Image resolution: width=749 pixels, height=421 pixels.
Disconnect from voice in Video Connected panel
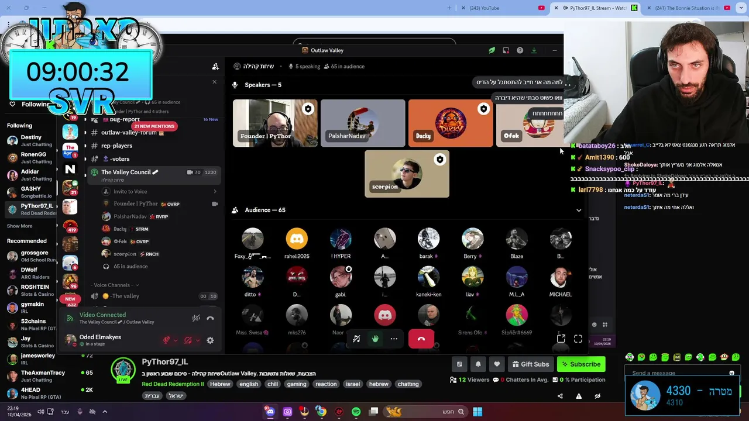pos(210,318)
